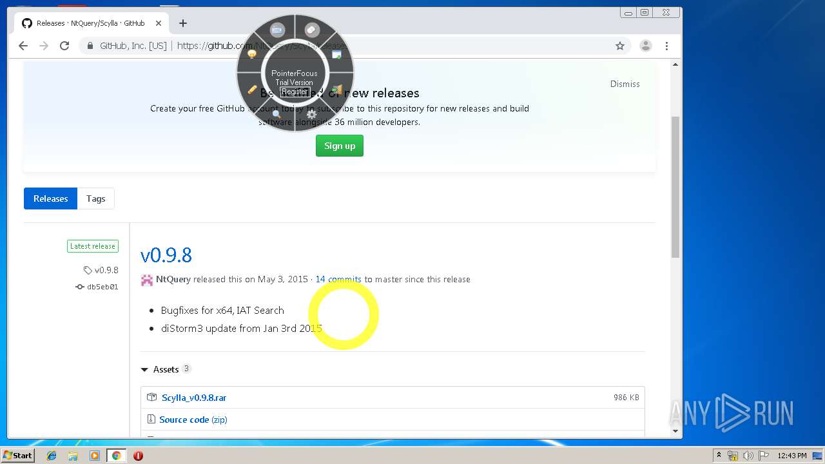The height and width of the screenshot is (464, 825).
Task: View the 14 commits link
Action: point(338,279)
